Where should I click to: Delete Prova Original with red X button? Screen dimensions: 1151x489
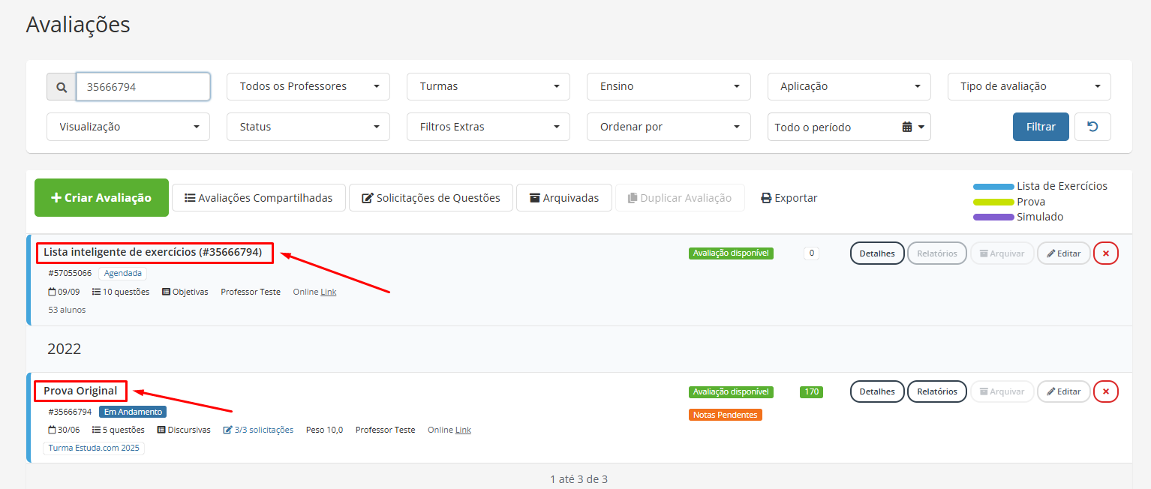1106,391
